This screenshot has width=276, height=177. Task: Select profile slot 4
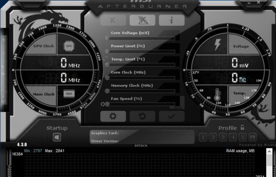pyautogui.click(x=233, y=137)
